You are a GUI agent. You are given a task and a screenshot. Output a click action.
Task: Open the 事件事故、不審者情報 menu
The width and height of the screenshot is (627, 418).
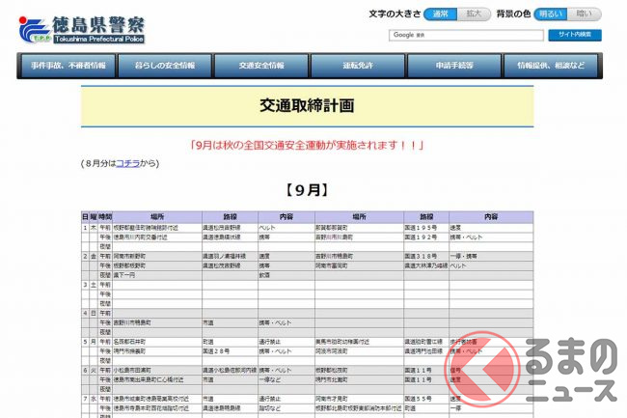click(x=68, y=66)
